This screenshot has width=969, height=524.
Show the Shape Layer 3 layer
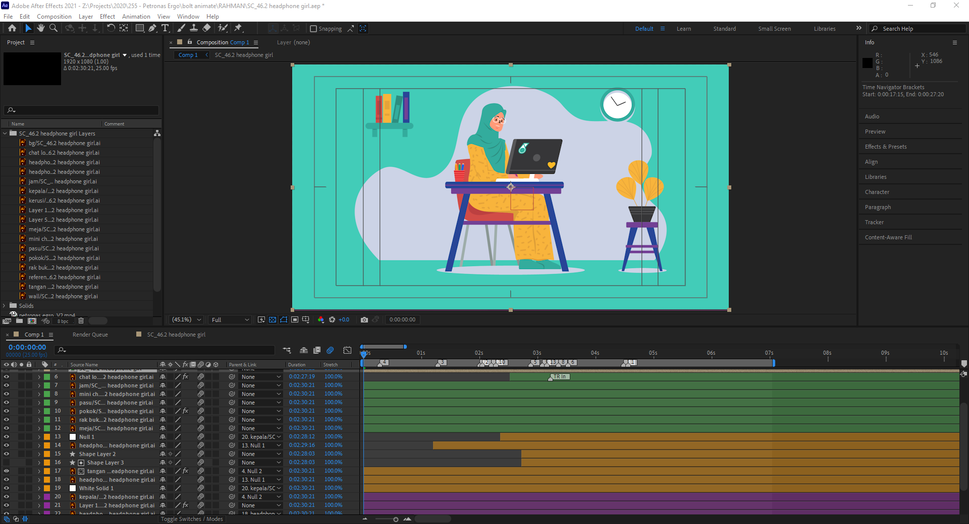[x=7, y=463]
